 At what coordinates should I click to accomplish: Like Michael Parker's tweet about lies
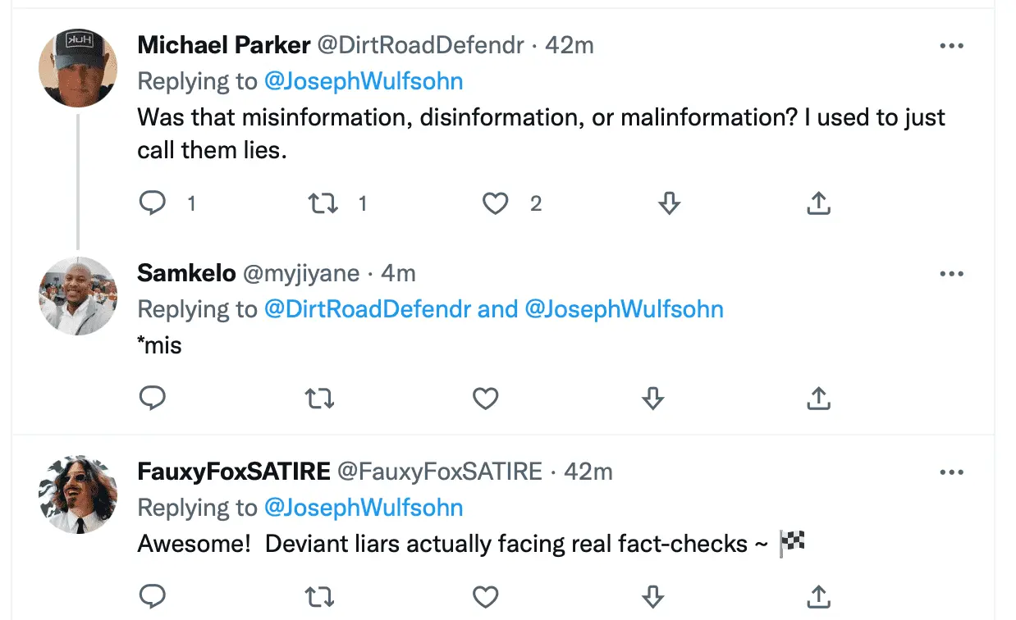495,203
